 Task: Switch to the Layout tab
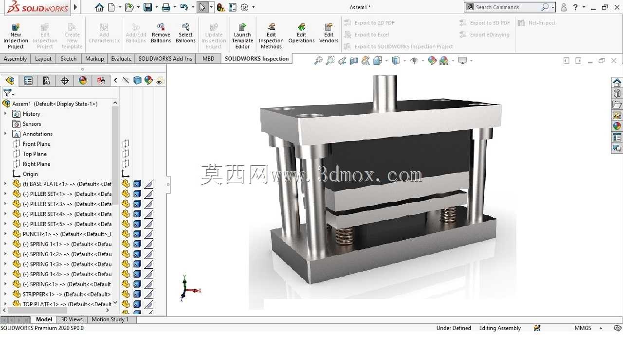(43, 58)
